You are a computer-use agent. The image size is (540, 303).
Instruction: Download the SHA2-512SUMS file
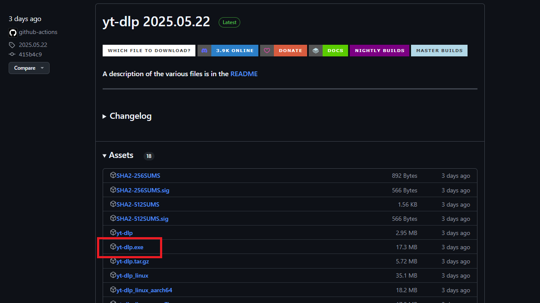[x=138, y=204]
